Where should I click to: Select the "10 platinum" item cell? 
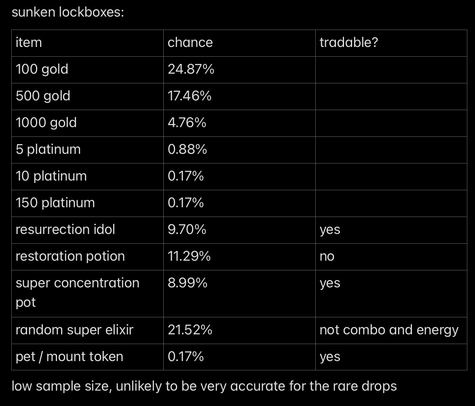coord(51,176)
